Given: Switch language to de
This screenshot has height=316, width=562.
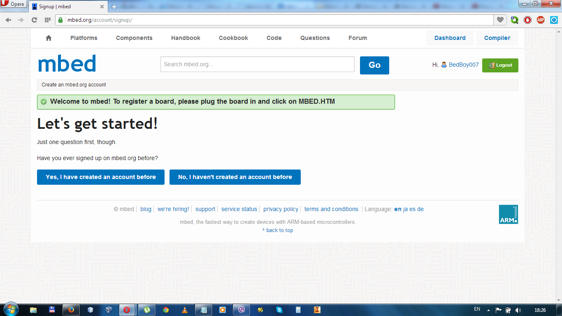Looking at the screenshot, I should pyautogui.click(x=420, y=209).
